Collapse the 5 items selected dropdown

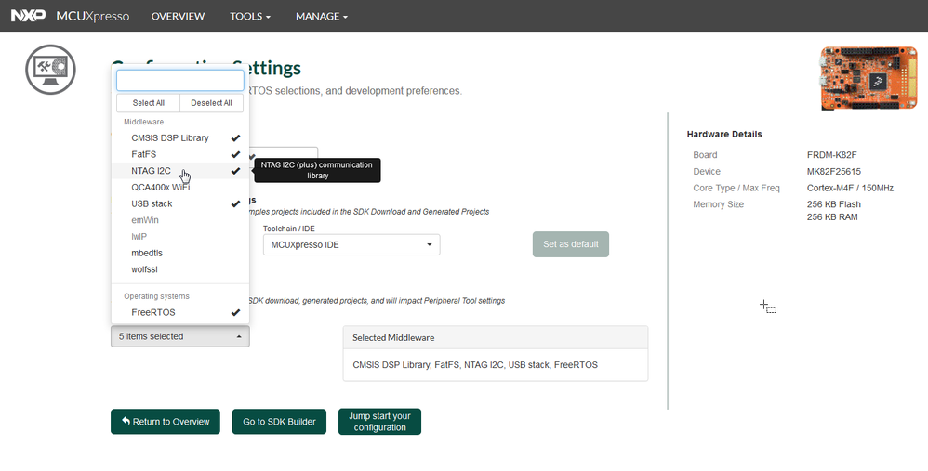[x=179, y=336]
